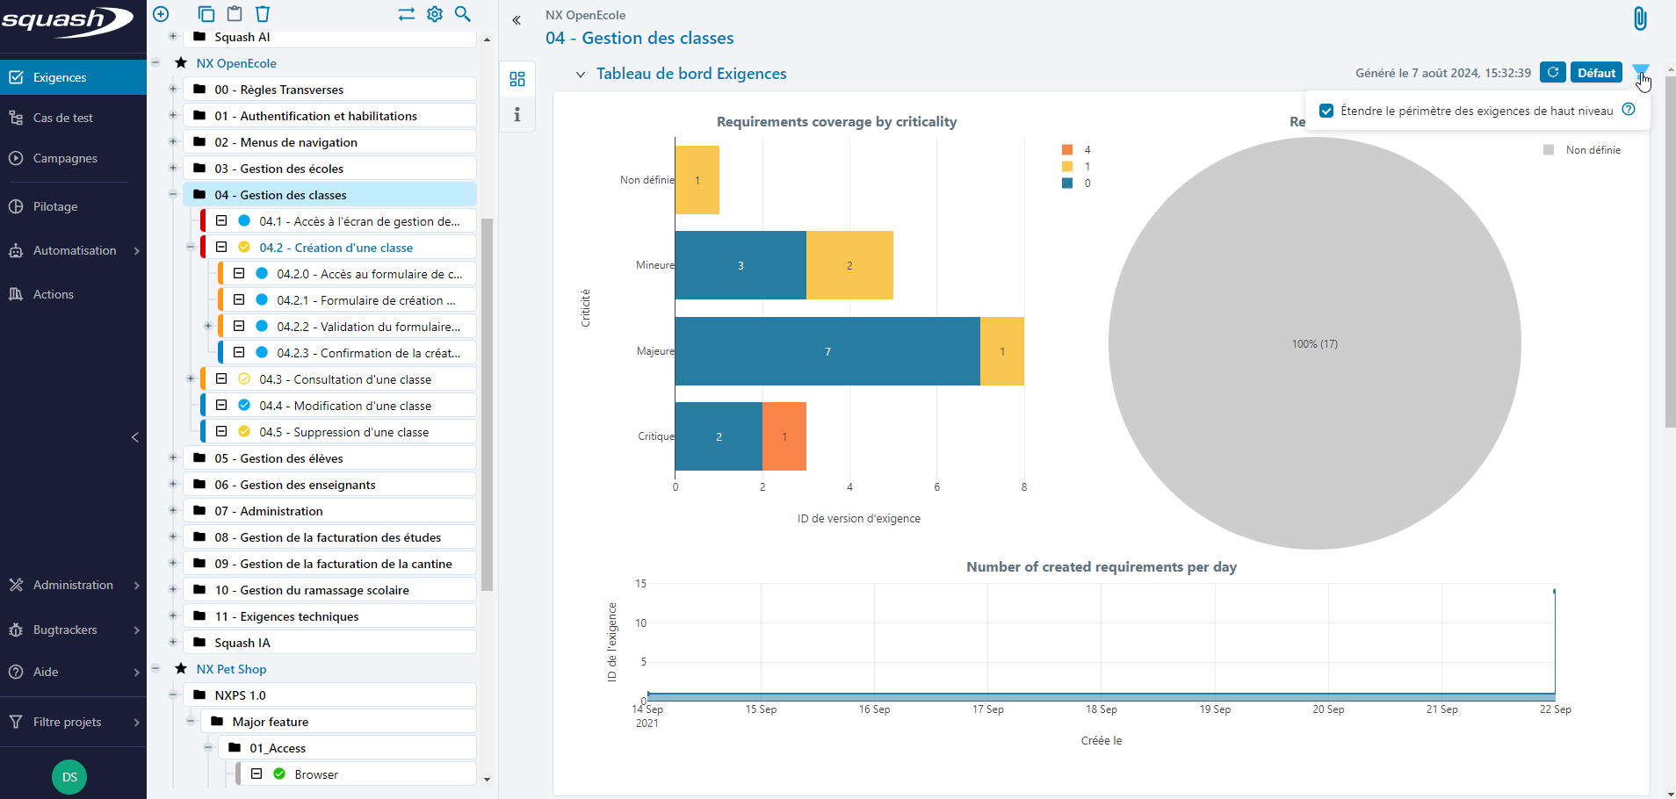Viewport: 1676px width, 799px height.
Task: Click the delete trash icon
Action: [x=263, y=14]
